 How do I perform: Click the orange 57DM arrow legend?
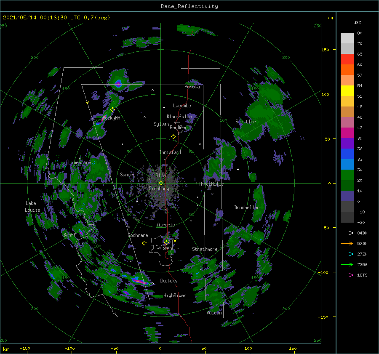coord(347,244)
